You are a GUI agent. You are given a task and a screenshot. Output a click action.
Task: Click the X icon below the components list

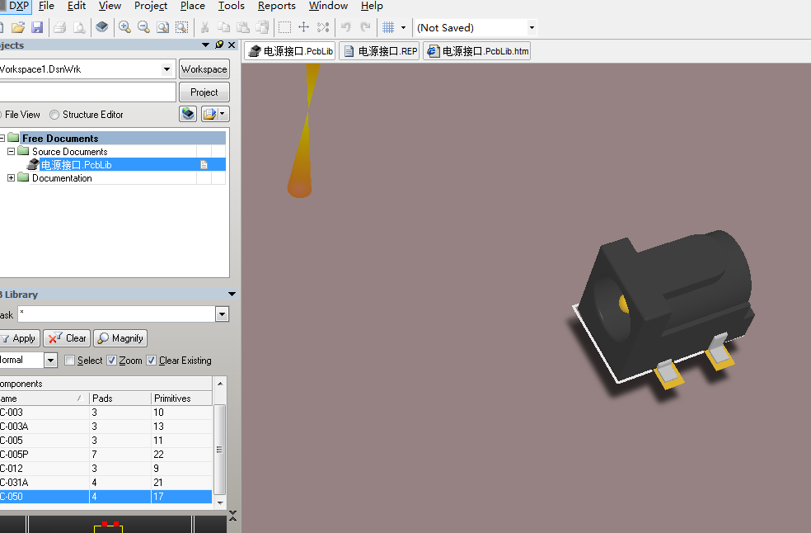232,516
